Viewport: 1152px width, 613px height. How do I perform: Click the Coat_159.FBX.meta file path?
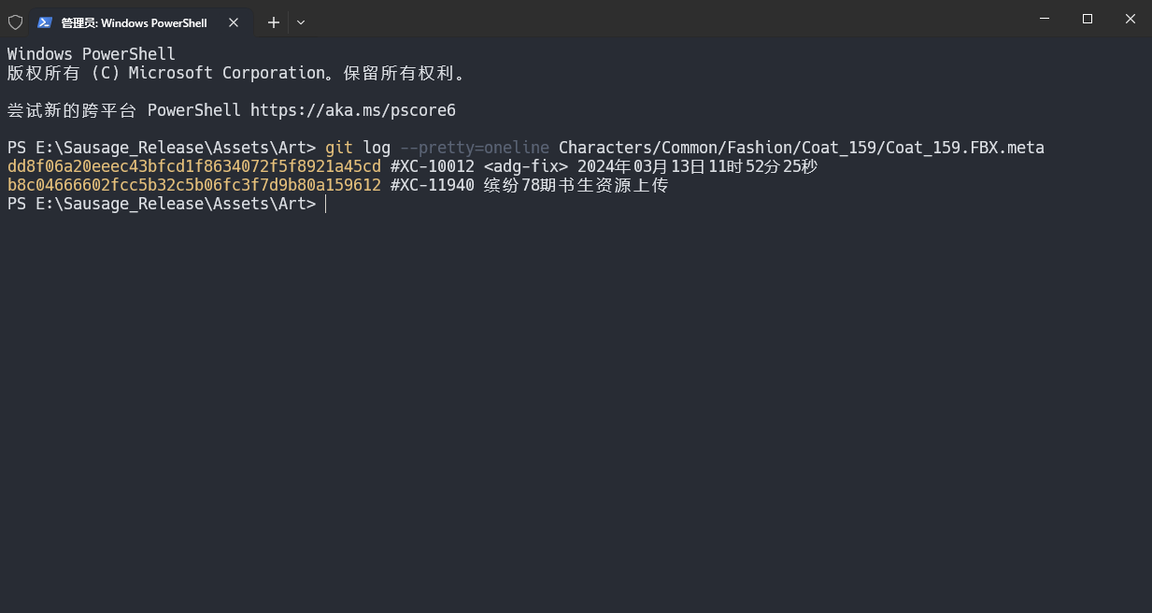(801, 148)
